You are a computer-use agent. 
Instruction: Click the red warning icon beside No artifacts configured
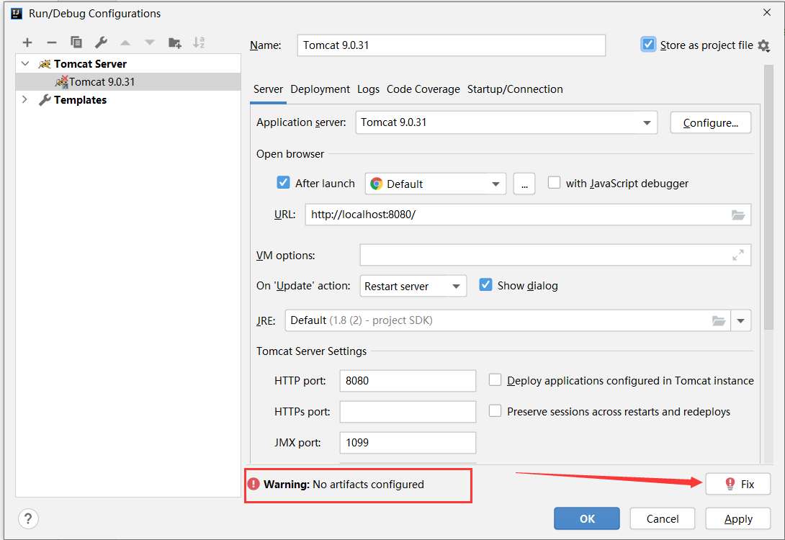254,484
